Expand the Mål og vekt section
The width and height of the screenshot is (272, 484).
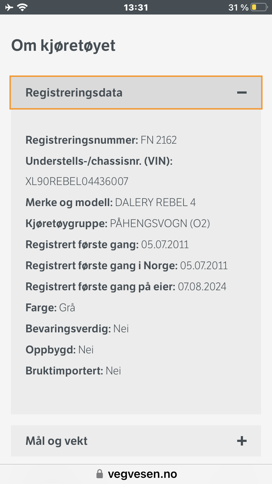point(136,441)
